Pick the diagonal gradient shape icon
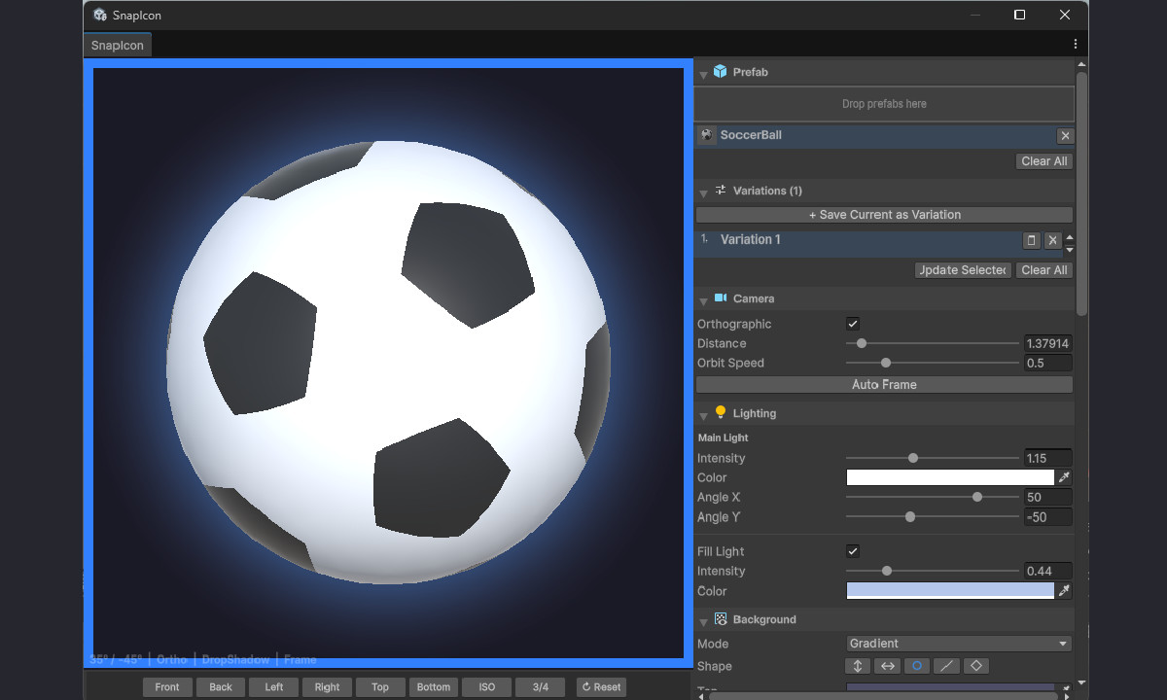Screen dimensions: 1167x700 click(946, 666)
